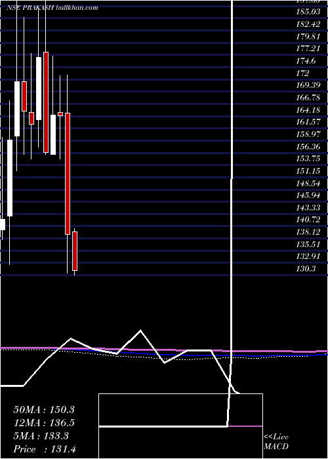Click the 145.94 price axis label
Screen dimensions: 328x459
[308, 195]
